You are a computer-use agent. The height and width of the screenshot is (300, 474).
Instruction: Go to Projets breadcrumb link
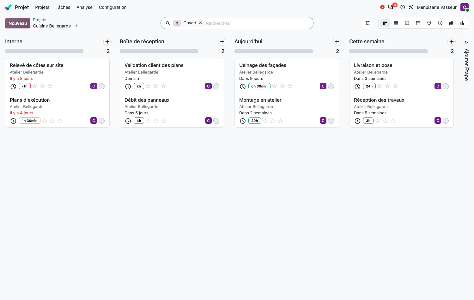pos(39,20)
